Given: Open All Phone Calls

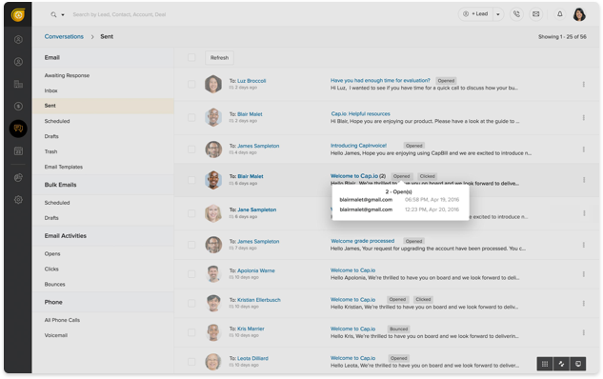Looking at the screenshot, I should pos(62,320).
